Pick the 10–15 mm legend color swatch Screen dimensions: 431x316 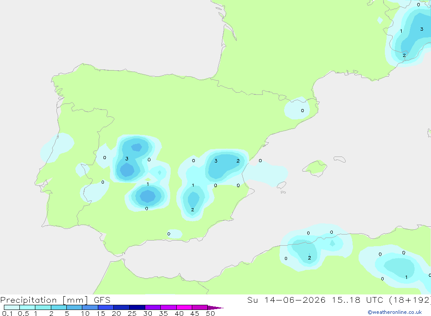tap(90, 307)
